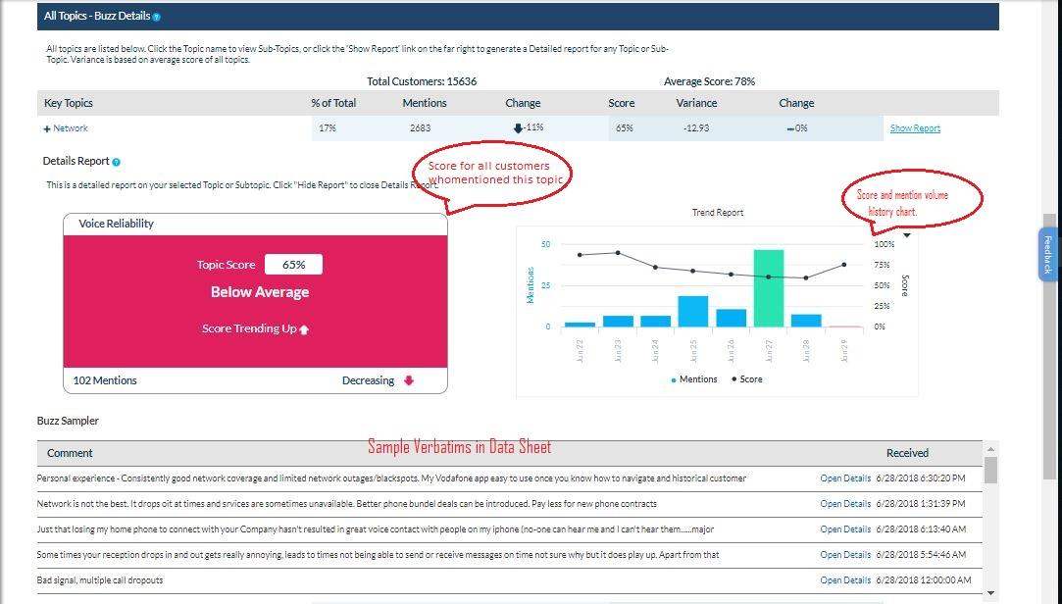Click the Topic Score 65% field

point(293,265)
